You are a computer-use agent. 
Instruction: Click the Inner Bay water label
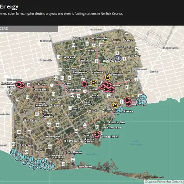(x=91, y=154)
